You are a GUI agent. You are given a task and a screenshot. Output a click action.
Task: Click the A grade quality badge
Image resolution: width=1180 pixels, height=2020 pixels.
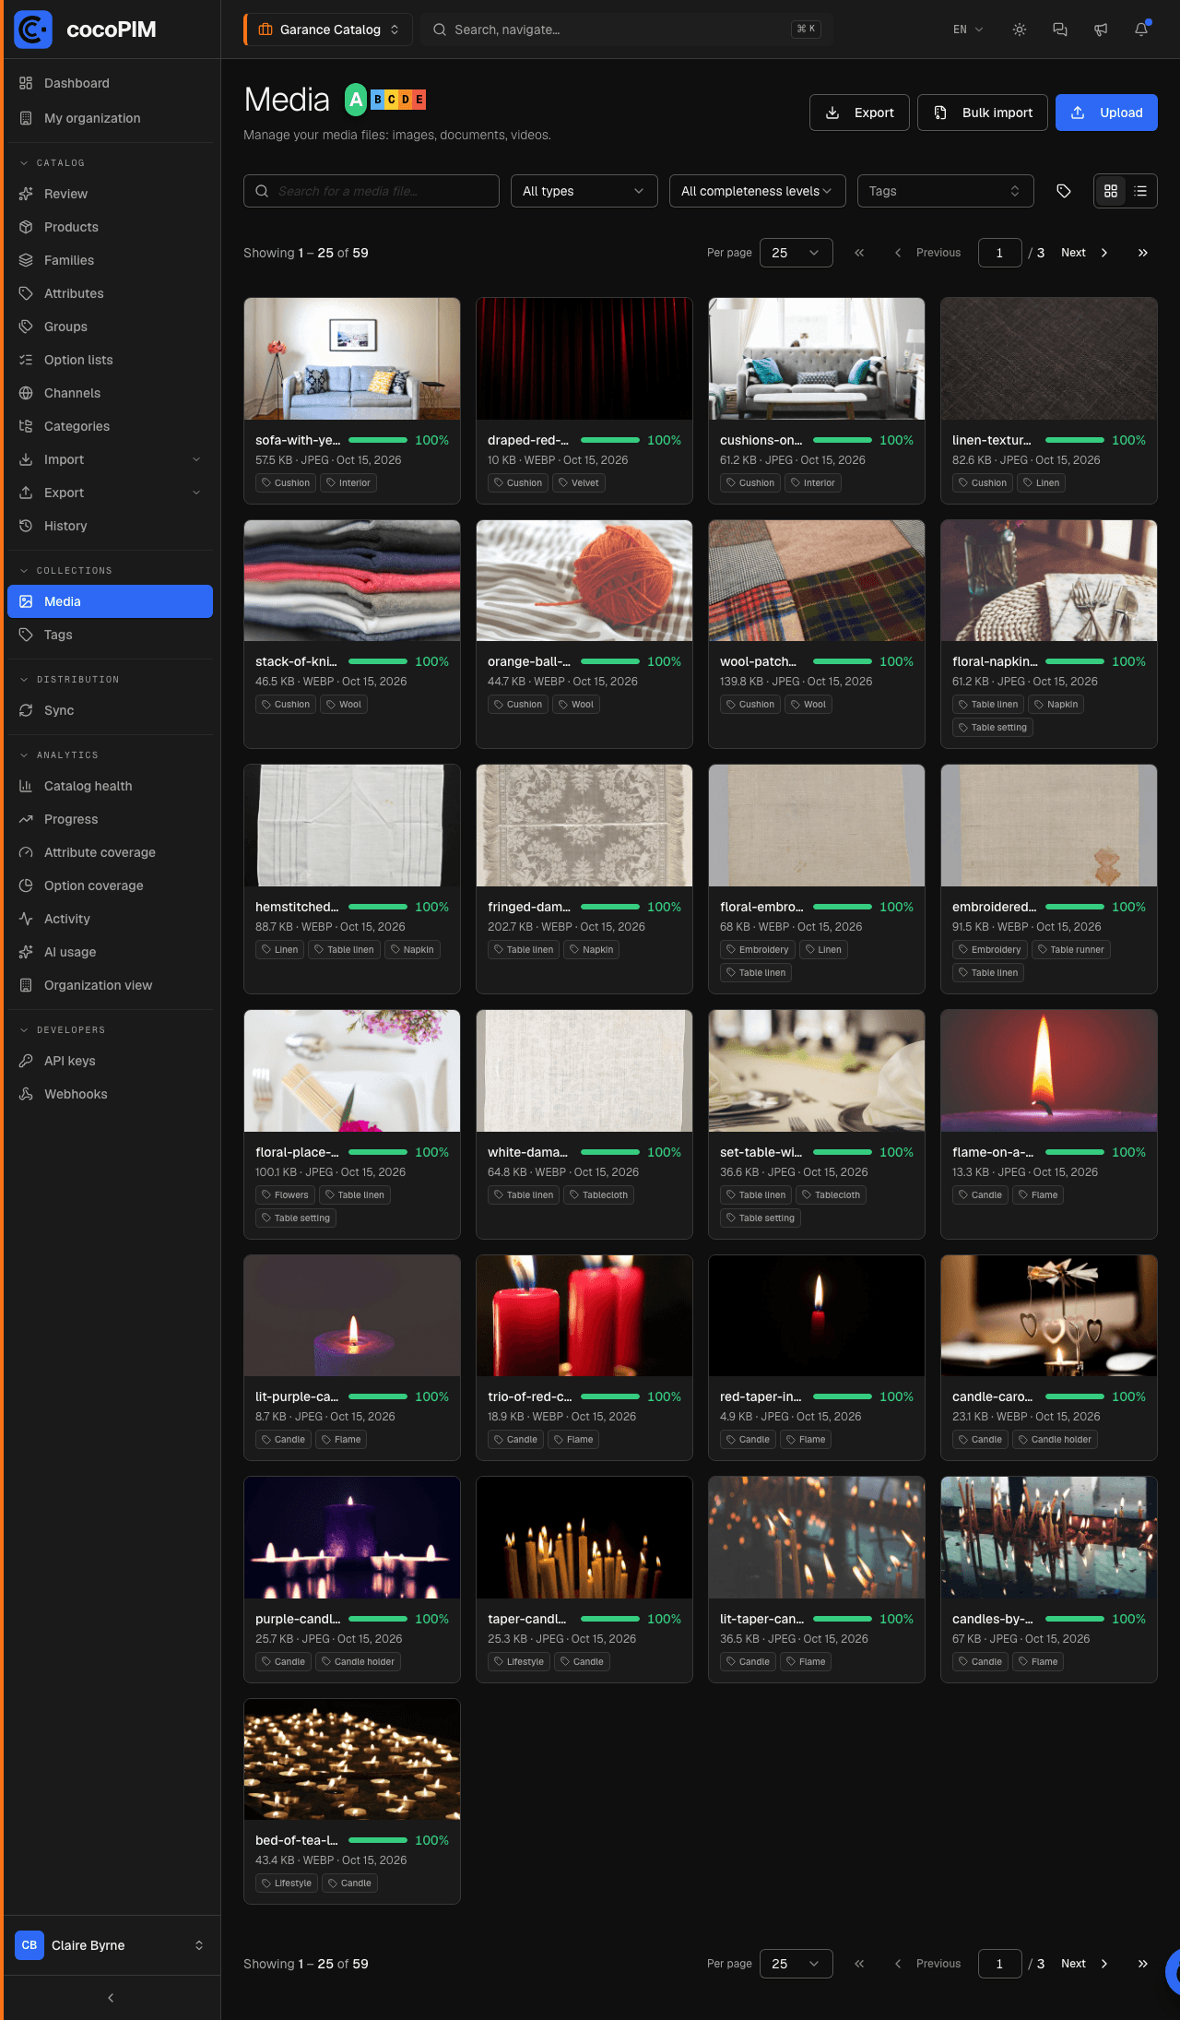(x=356, y=100)
